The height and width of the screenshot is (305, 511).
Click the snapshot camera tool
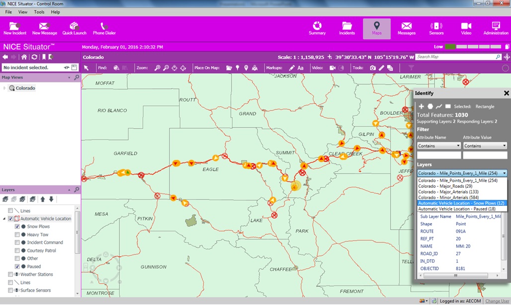point(372,68)
